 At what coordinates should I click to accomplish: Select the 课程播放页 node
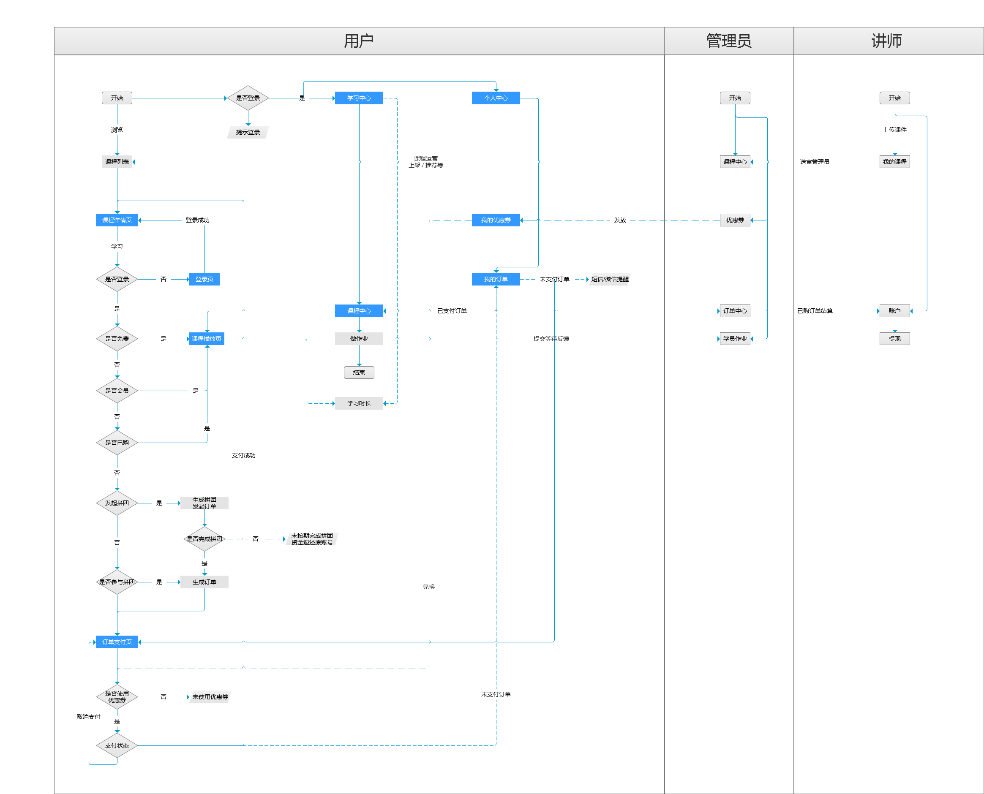tap(206, 338)
